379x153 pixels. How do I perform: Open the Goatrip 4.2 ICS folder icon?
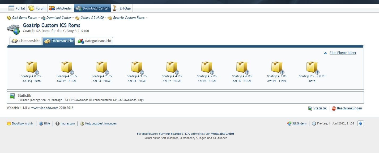pyautogui.click(x=102, y=68)
